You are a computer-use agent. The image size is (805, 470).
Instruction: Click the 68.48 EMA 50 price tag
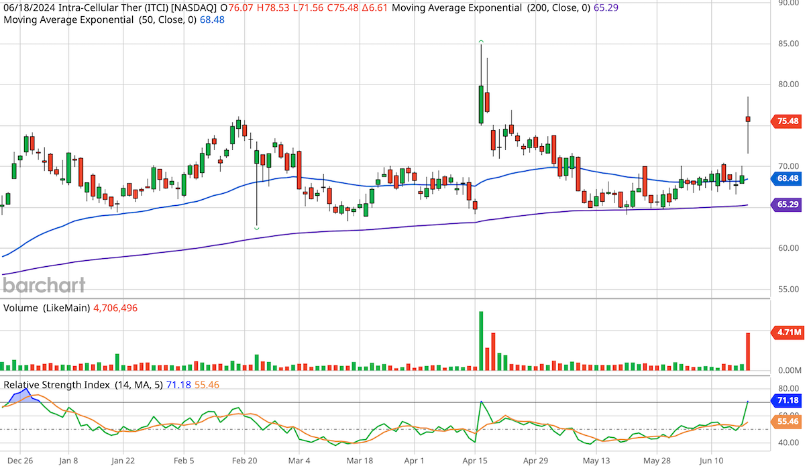786,179
